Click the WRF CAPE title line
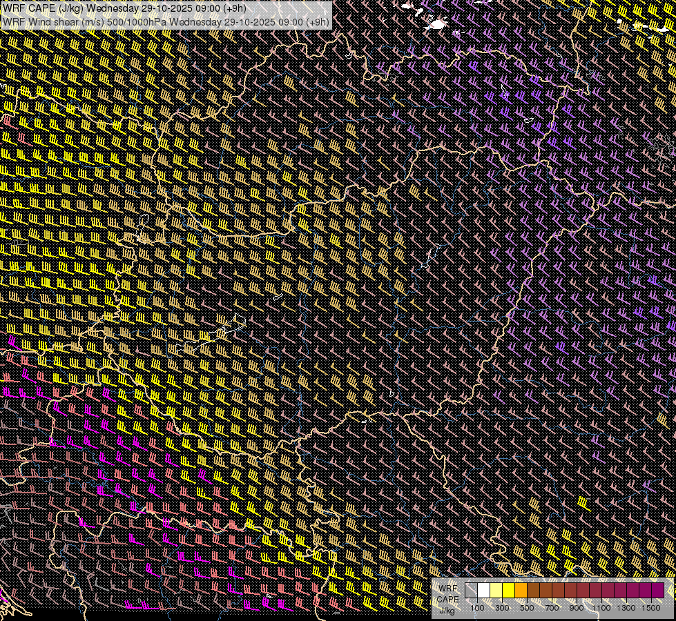Image resolution: width=676 pixels, height=621 pixels. (124, 8)
